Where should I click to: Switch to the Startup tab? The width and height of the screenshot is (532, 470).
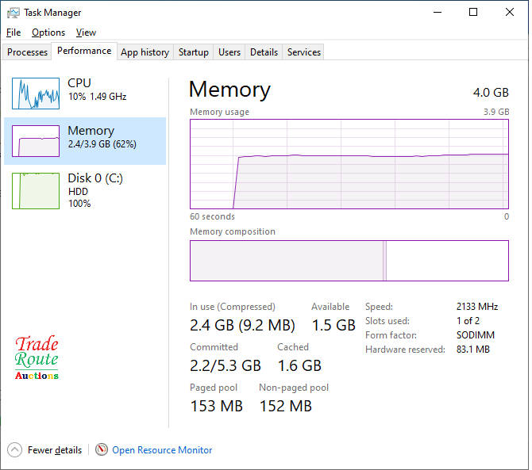pos(194,52)
